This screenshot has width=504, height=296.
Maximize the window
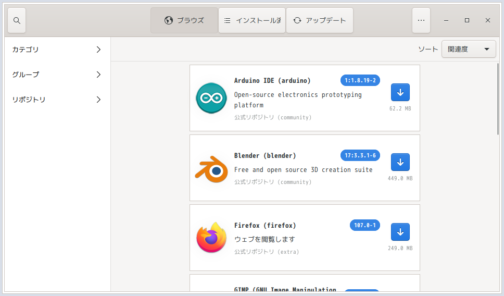[x=467, y=21]
